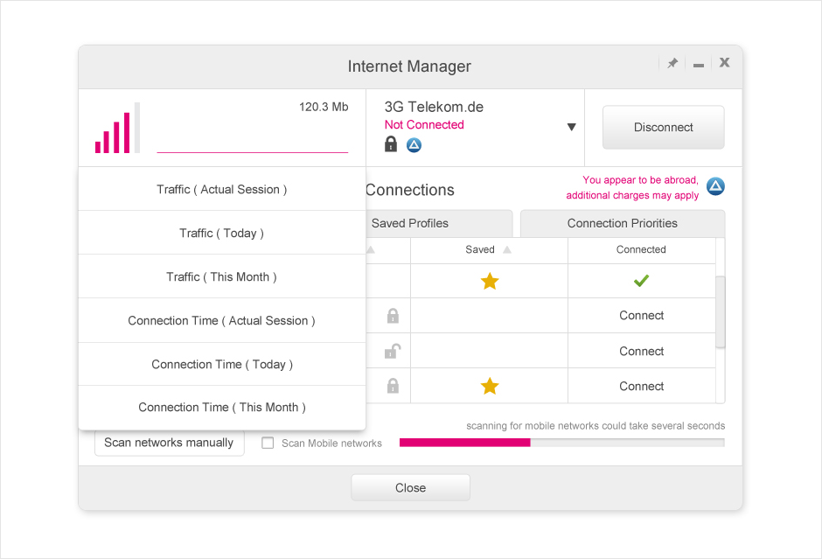Select Traffic ( Today ) from the list
The image size is (822, 559).
tap(221, 233)
